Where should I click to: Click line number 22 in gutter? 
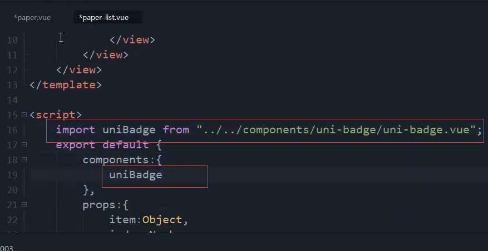click(x=12, y=220)
